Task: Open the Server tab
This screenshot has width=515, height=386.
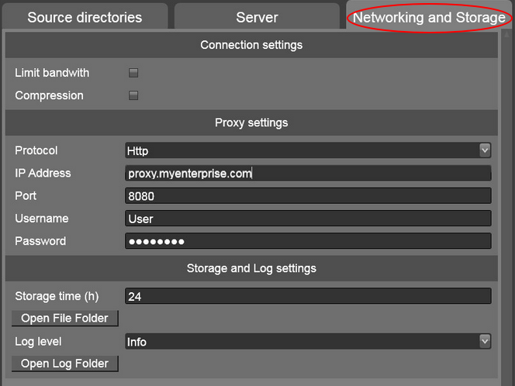Action: (x=257, y=17)
